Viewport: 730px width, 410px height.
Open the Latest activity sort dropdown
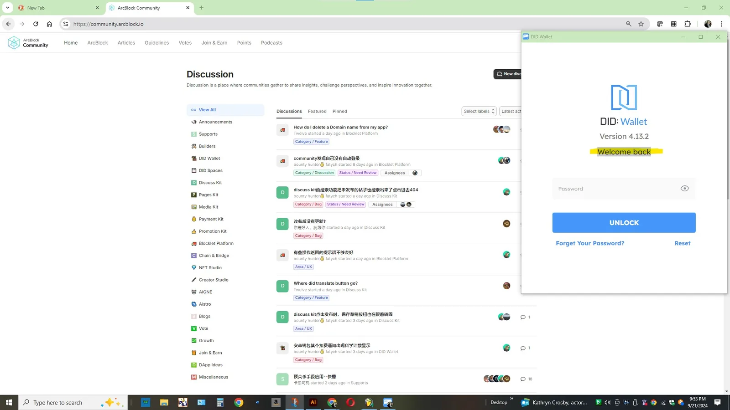click(511, 111)
